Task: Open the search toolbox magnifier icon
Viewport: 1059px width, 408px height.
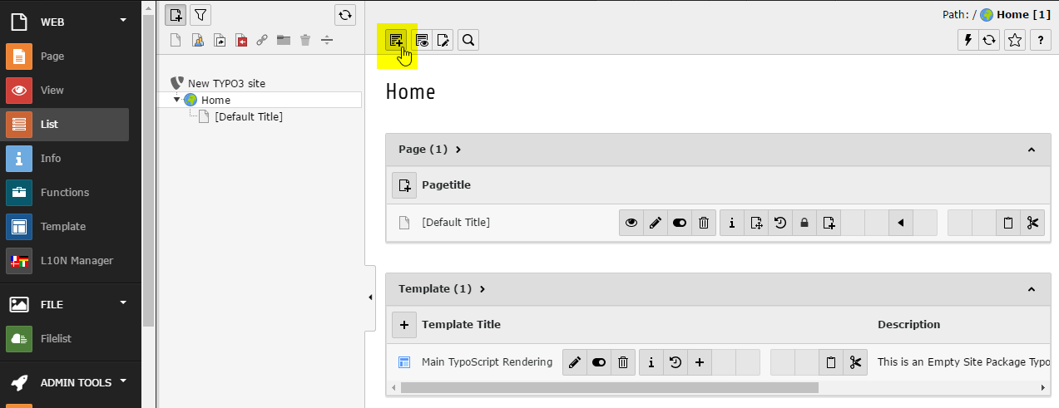Action: 468,40
